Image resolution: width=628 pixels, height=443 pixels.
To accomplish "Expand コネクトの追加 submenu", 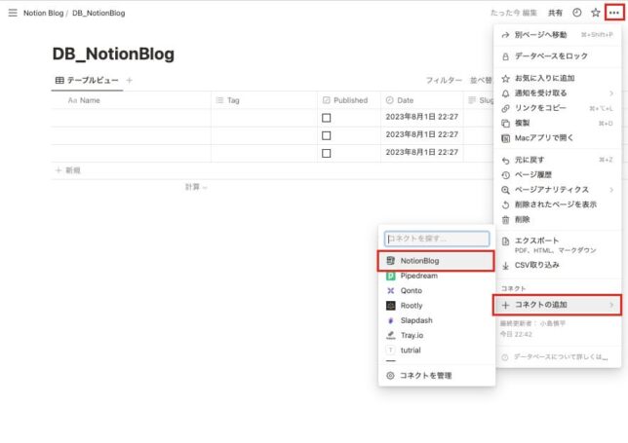I will tap(557, 305).
